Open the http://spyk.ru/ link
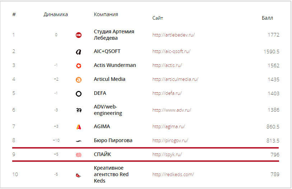This screenshot has height=189, width=292. click(x=167, y=155)
